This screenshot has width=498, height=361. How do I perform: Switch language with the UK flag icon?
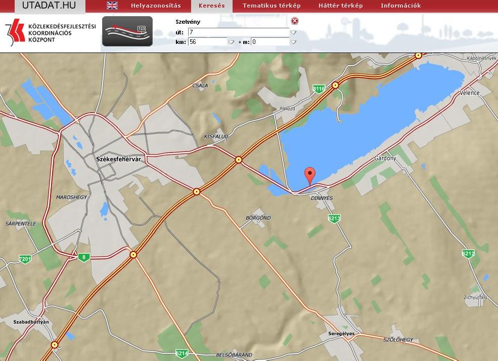(x=112, y=6)
